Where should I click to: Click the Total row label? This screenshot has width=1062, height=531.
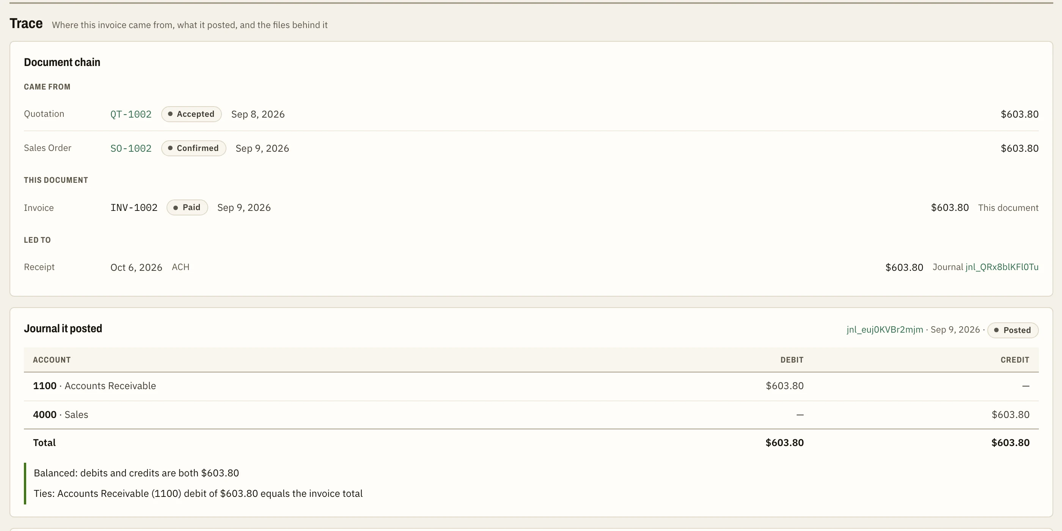44,443
